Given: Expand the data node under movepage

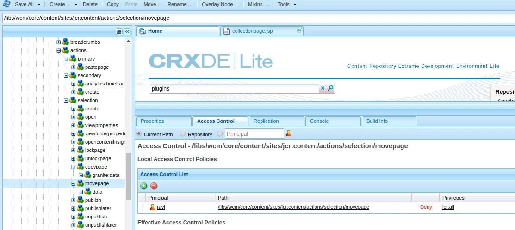Looking at the screenshot, I should (81, 192).
